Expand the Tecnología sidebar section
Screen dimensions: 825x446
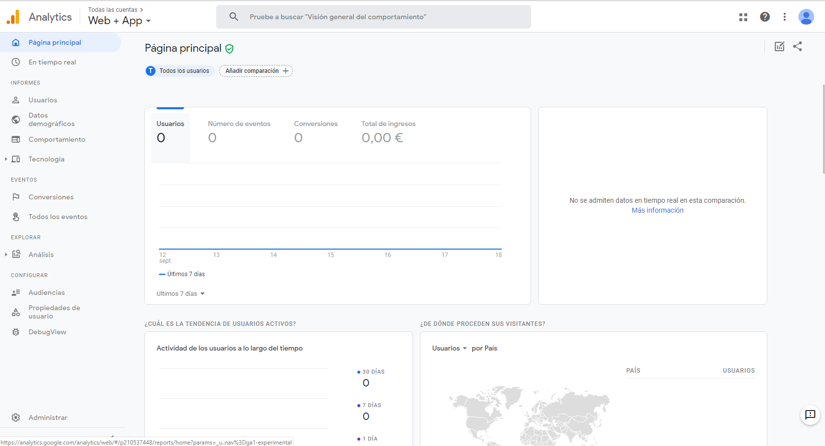(x=46, y=159)
